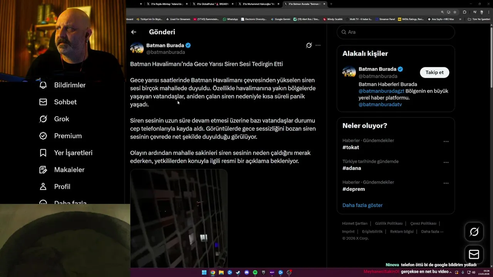The width and height of the screenshot is (493, 277).
Task: Follow Batman Burada with Takip et
Action: tap(434, 72)
